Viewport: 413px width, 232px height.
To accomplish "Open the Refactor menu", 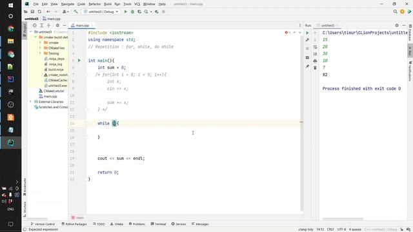I will tap(95, 4).
